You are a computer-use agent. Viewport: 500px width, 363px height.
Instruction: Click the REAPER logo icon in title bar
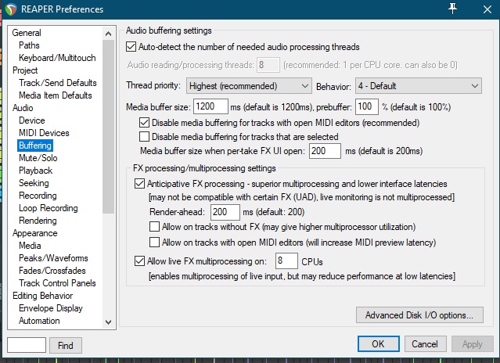tap(11, 9)
